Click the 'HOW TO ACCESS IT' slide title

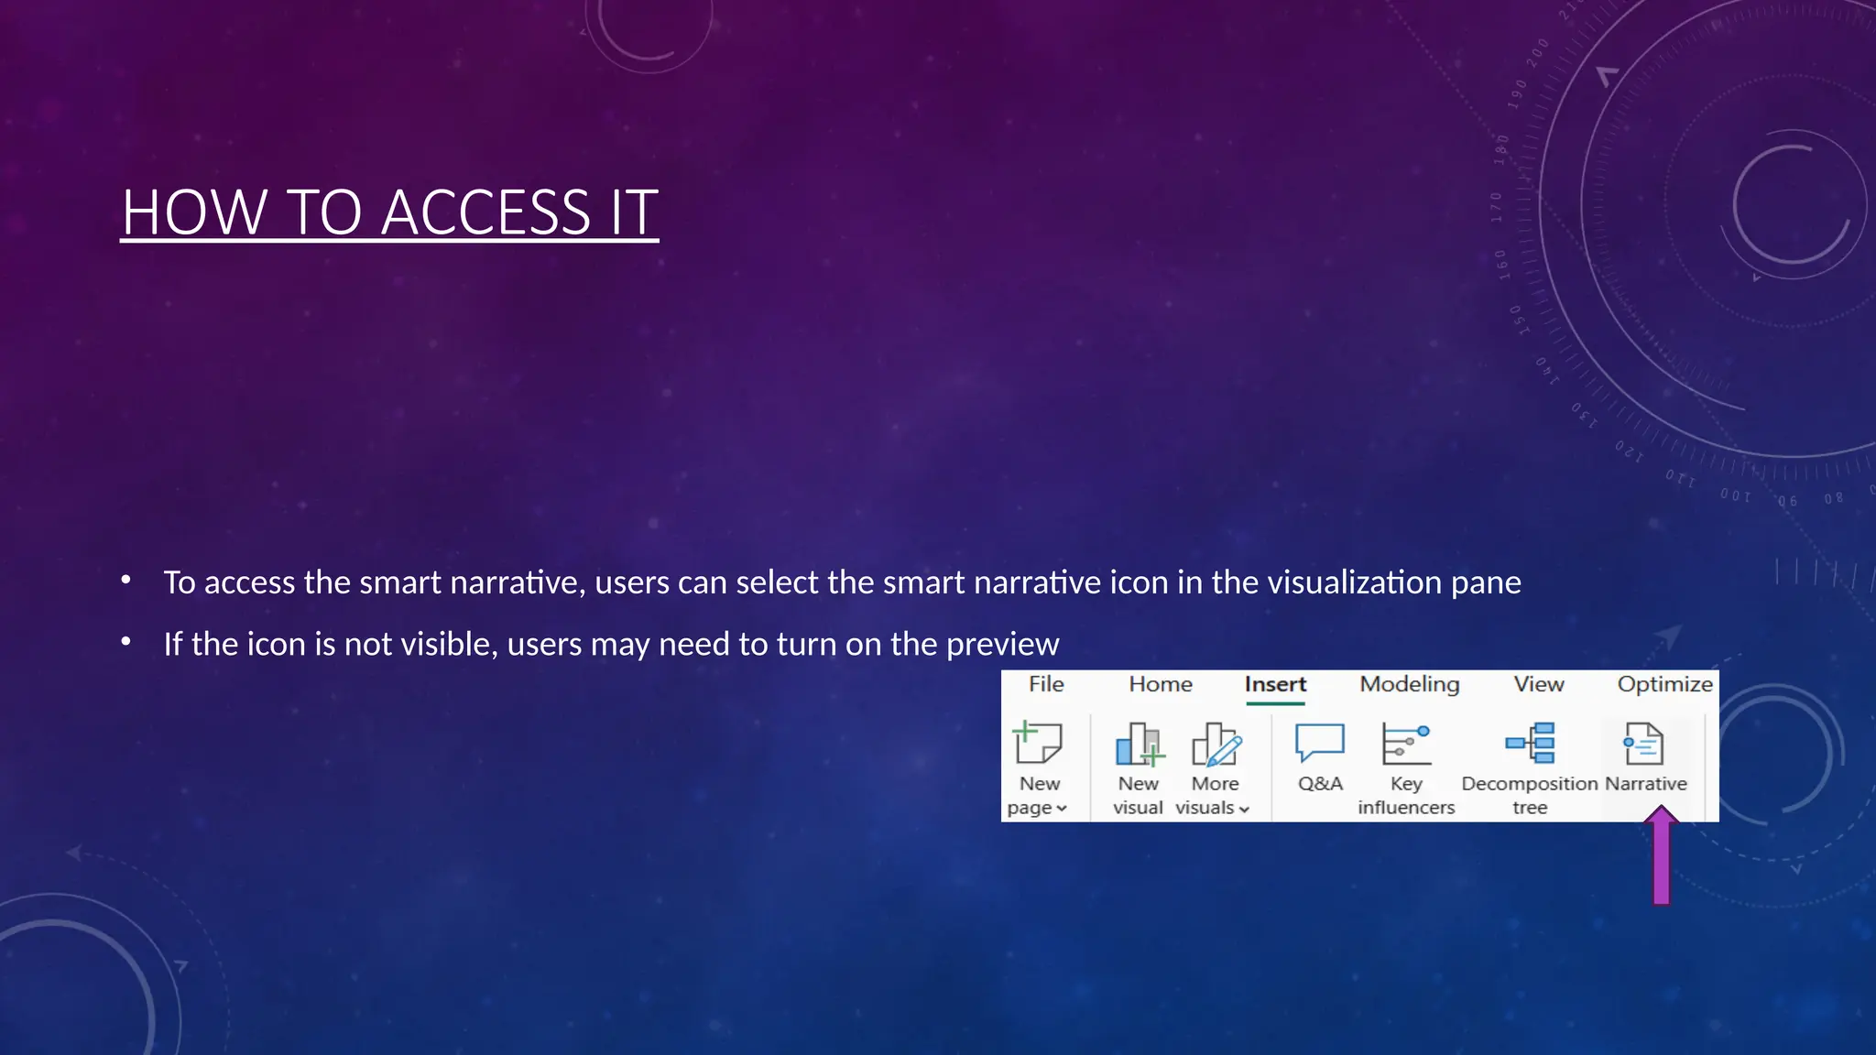click(389, 212)
